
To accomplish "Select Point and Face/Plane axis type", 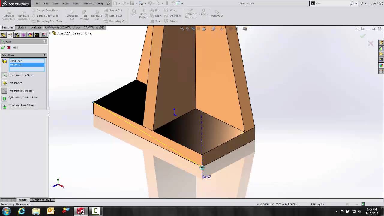I will pyautogui.click(x=18, y=106).
